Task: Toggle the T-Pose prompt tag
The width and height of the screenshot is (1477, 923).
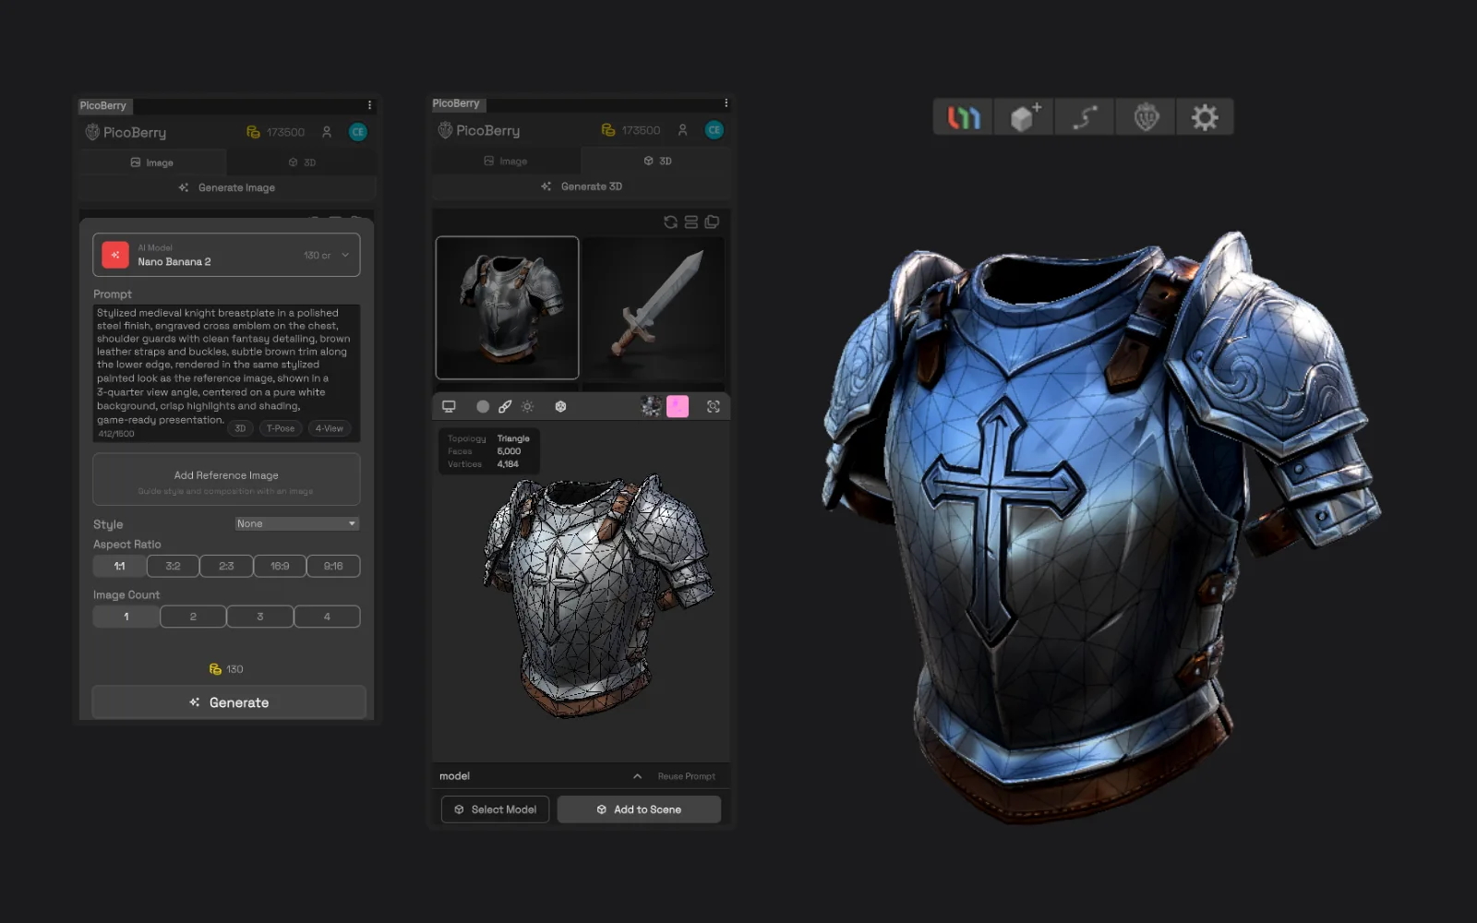Action: (281, 428)
